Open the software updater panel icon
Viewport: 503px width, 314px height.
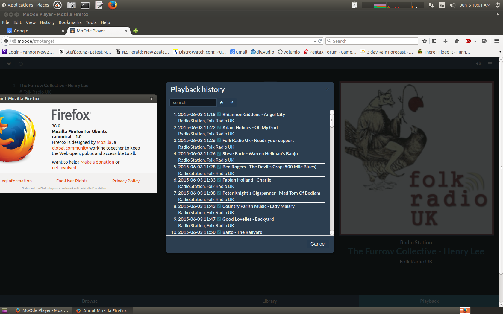tap(57, 5)
